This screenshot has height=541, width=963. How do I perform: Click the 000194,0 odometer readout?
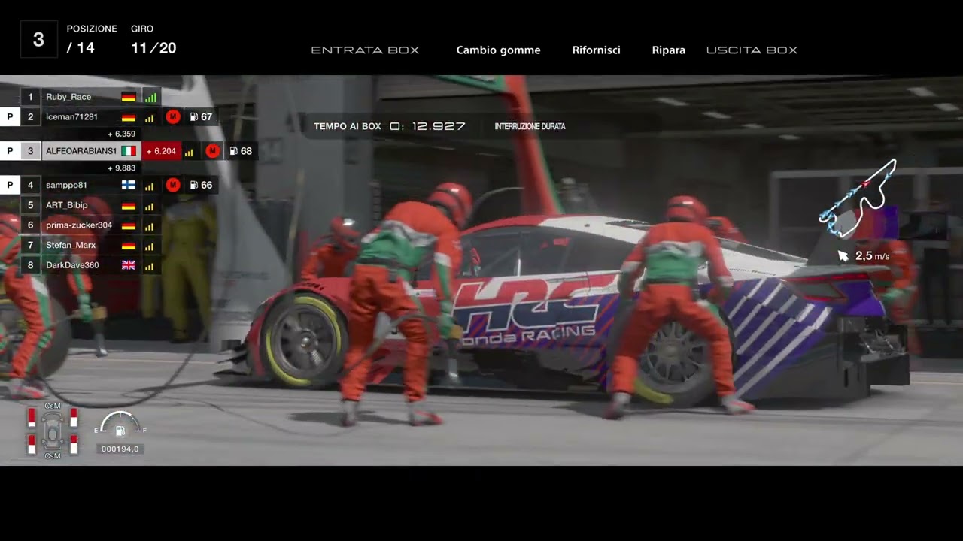[120, 449]
